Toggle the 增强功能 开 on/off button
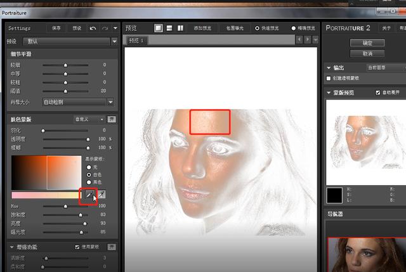 [x=112, y=247]
